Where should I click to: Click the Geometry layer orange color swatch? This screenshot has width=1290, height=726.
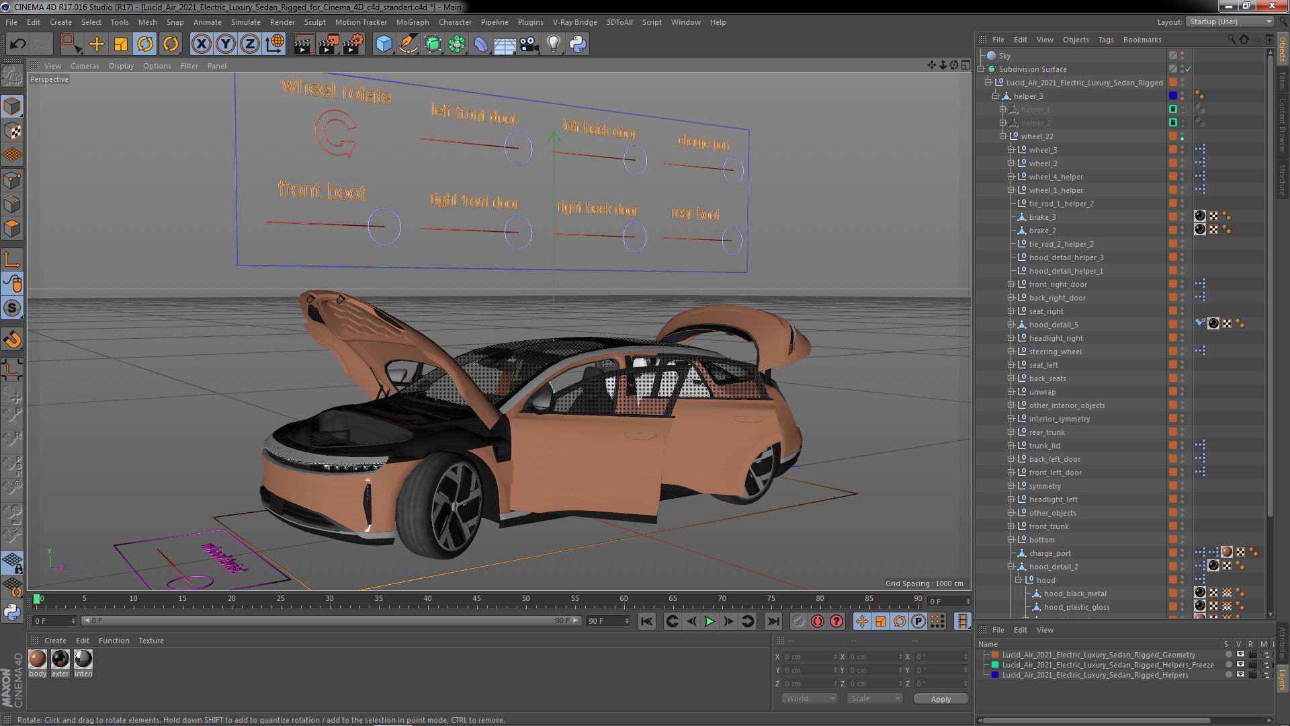tap(995, 655)
